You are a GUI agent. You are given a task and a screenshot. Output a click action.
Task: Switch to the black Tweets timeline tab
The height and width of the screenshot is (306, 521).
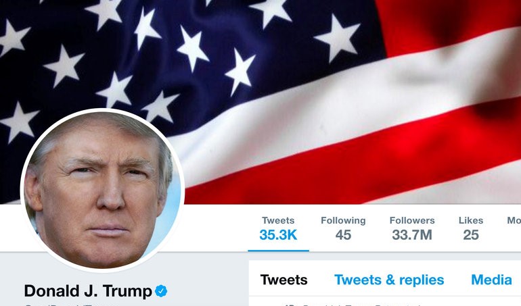284,280
